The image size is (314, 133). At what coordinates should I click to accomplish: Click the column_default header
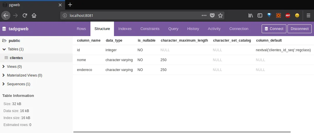269,40
